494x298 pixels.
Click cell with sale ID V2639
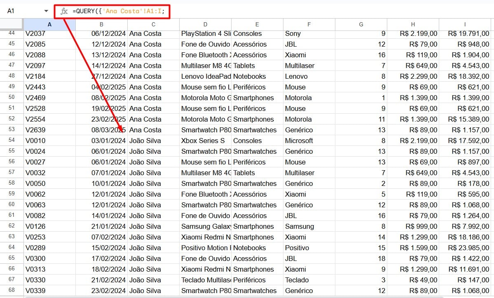point(49,130)
